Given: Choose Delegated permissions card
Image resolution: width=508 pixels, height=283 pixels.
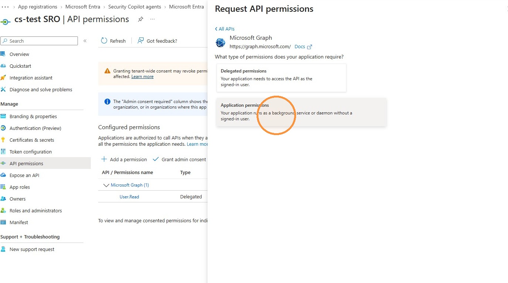Looking at the screenshot, I should pos(281,78).
